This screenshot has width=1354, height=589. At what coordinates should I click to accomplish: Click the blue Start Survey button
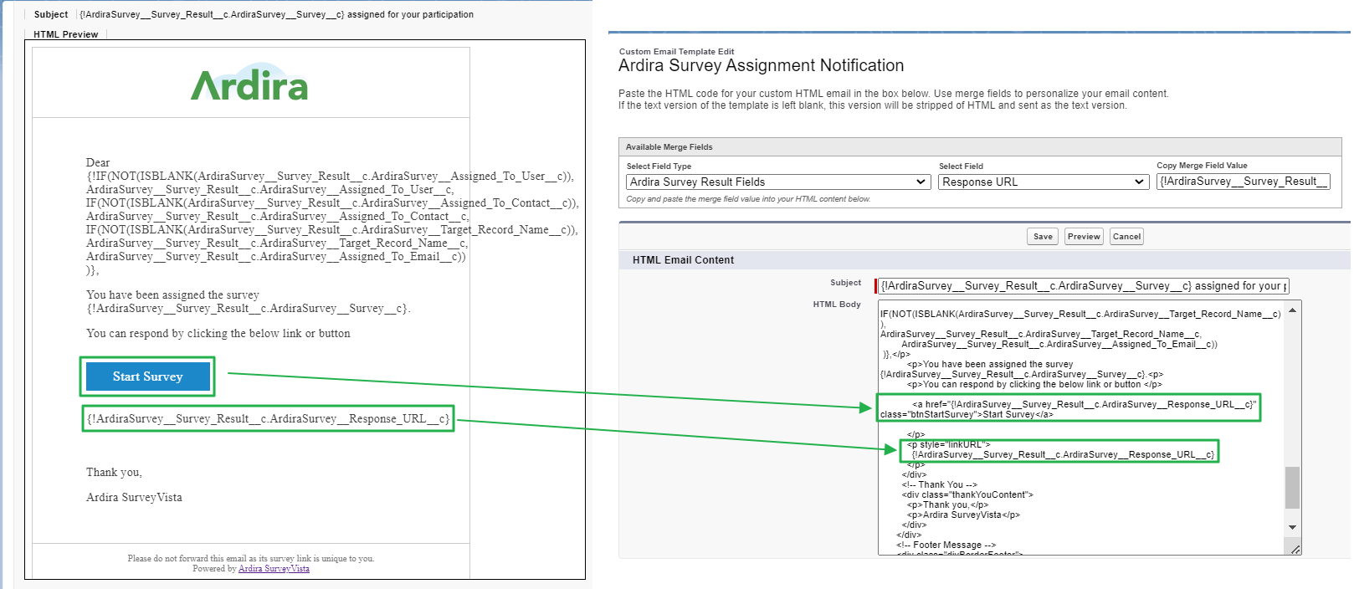147,376
